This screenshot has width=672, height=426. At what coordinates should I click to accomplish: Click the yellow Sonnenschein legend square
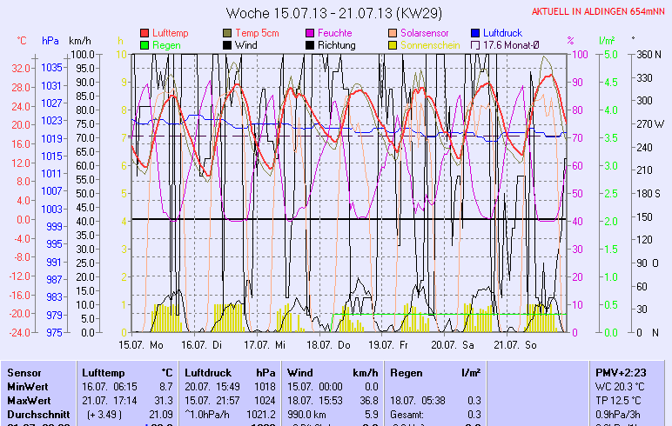tap(393, 45)
